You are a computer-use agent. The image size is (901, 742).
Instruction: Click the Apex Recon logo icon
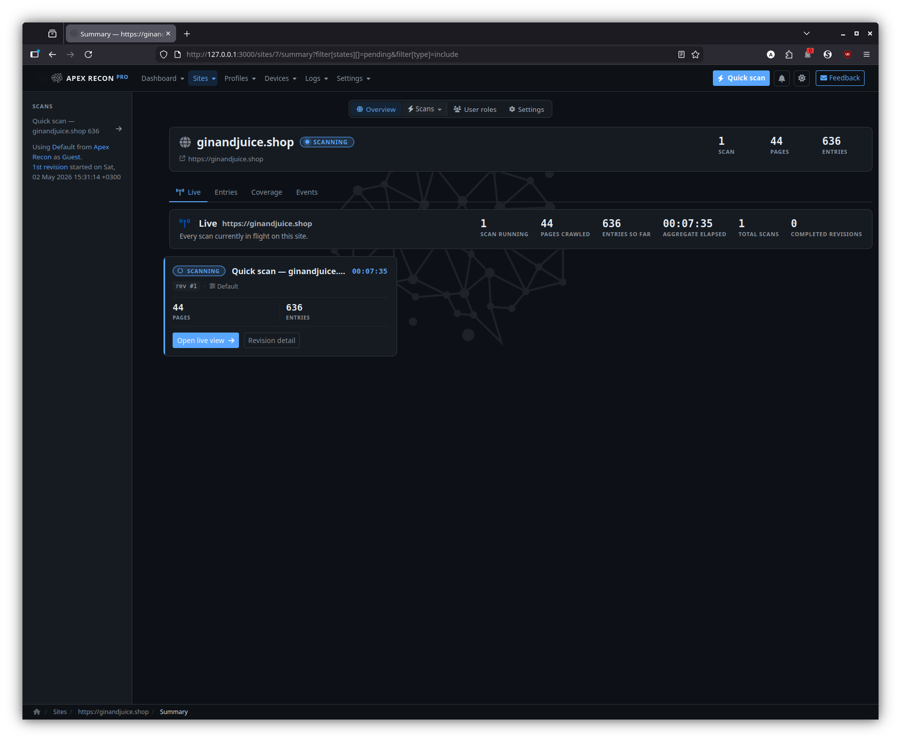[x=57, y=78]
